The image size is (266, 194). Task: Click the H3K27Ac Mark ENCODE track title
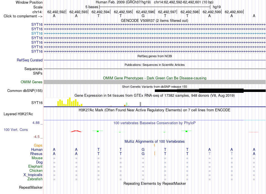pyautogui.click(x=155, y=110)
